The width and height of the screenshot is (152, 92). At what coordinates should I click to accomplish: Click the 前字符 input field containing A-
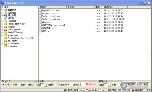click(x=70, y=85)
